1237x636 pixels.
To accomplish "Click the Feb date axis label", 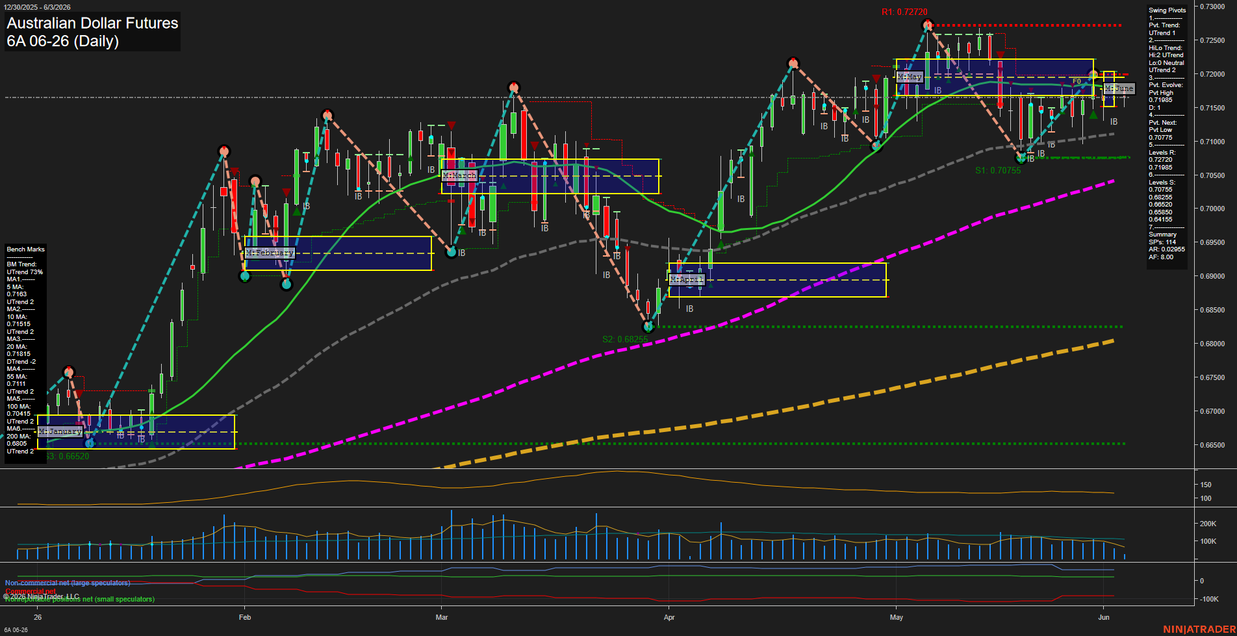I will pyautogui.click(x=245, y=617).
